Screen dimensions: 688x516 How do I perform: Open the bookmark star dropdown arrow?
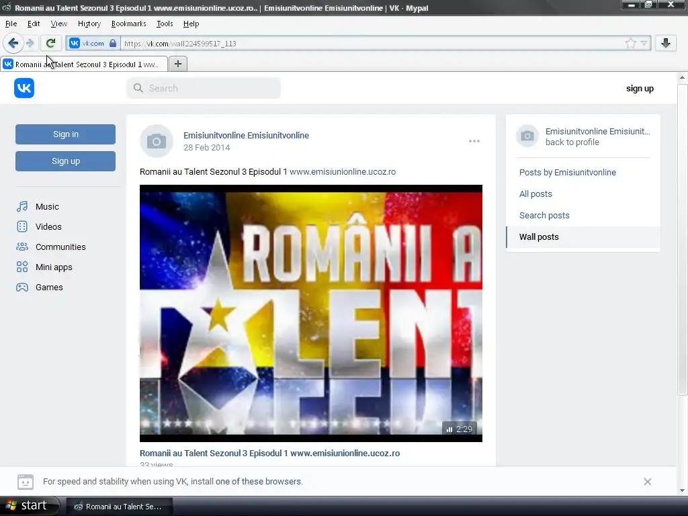pos(644,43)
